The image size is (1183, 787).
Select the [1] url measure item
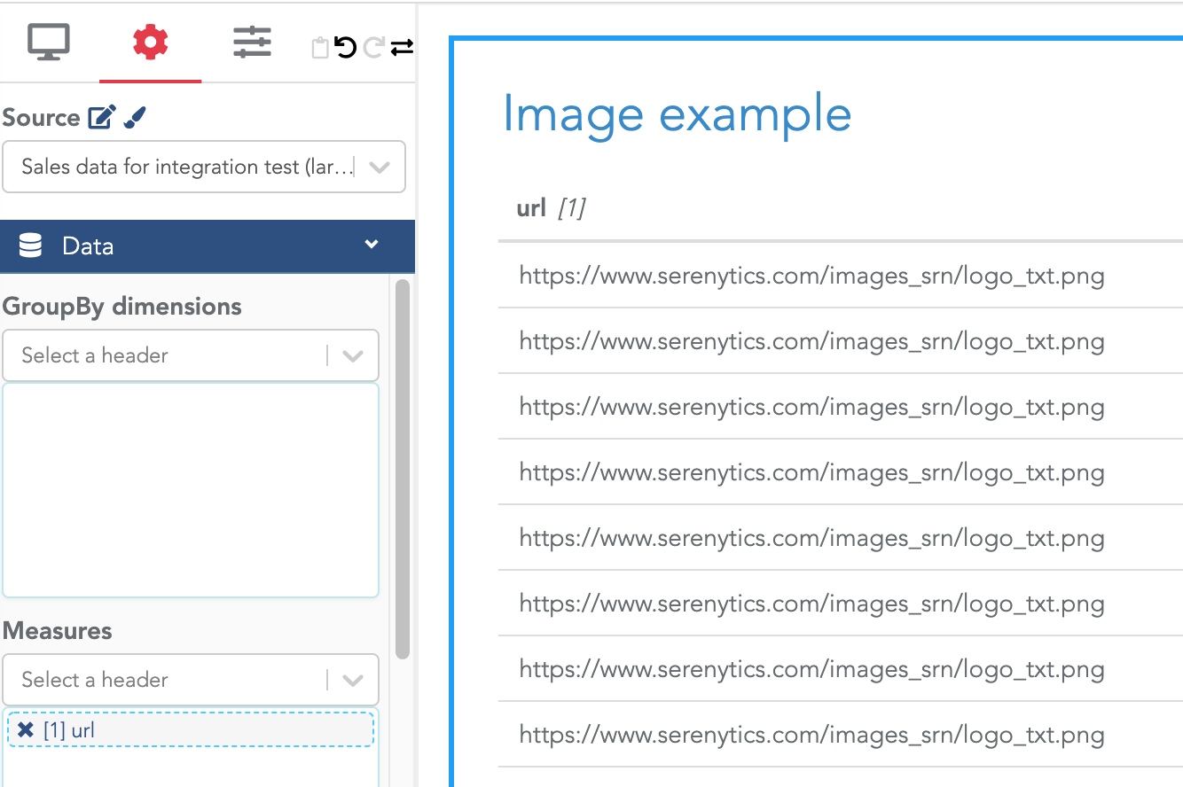[x=191, y=730]
